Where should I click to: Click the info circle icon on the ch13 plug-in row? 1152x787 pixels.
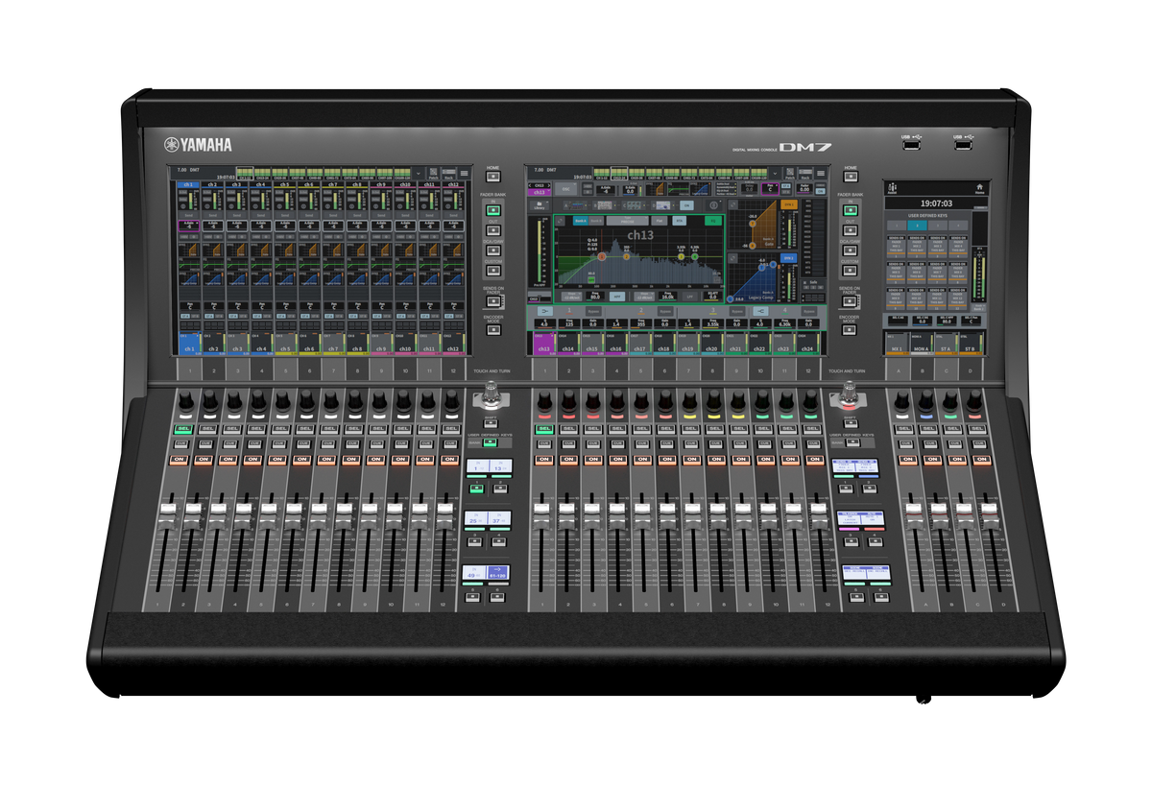point(714,205)
